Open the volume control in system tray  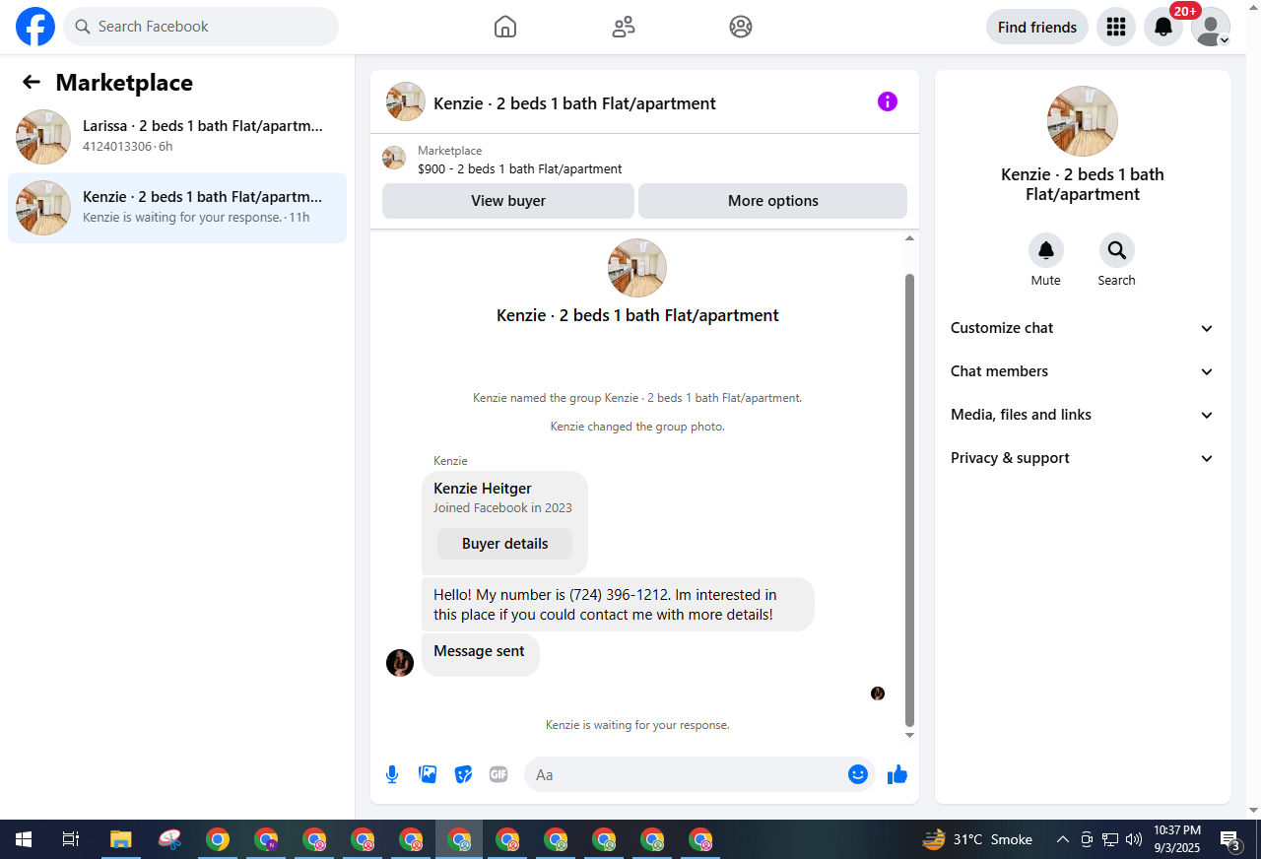1134,839
